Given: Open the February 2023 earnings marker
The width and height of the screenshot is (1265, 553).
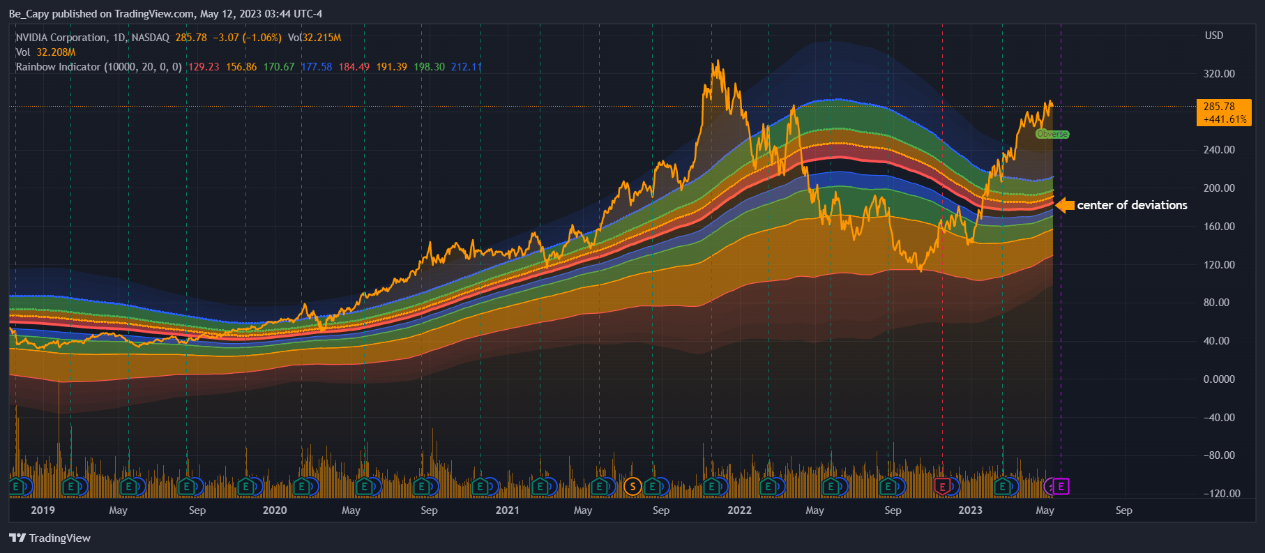Looking at the screenshot, I should 1003,486.
